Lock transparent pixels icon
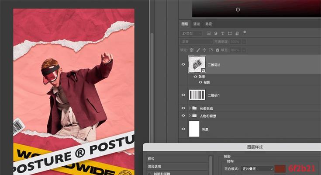The height and width of the screenshot is (175, 321). click(x=192, y=50)
